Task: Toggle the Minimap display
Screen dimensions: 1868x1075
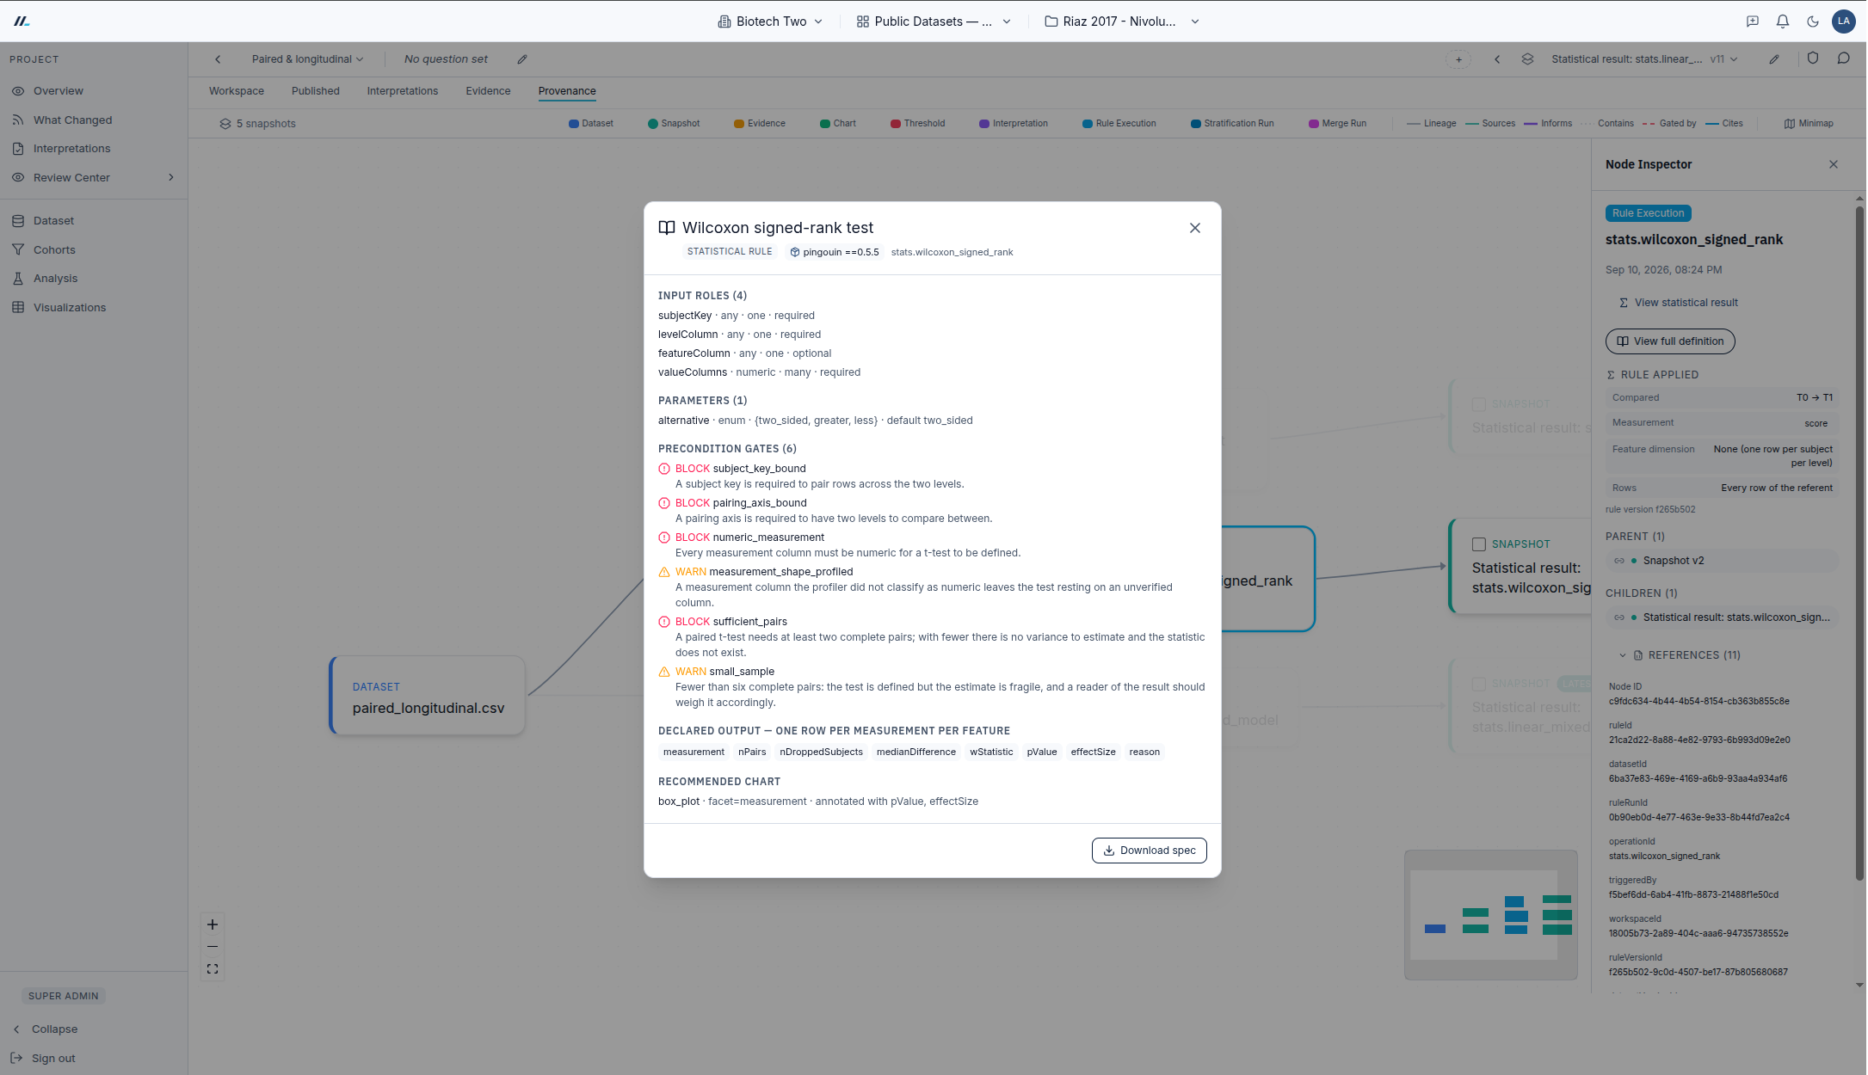Action: coord(1809,123)
